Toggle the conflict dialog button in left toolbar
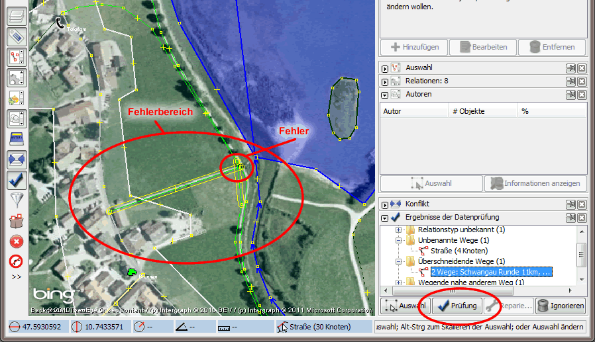The image size is (595, 342). (x=17, y=159)
